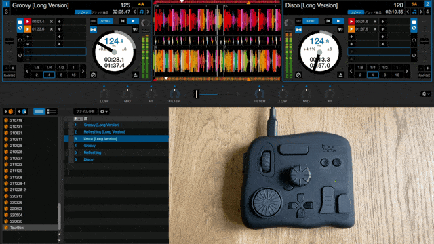Click the crossfader handle
This screenshot has height=244, width=434.
196,94
